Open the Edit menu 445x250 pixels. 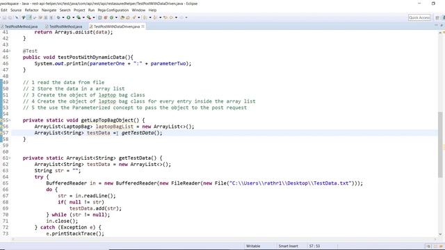[4, 10]
